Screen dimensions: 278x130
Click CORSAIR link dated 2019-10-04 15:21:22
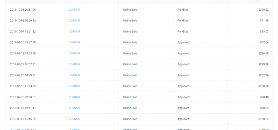click(x=74, y=32)
